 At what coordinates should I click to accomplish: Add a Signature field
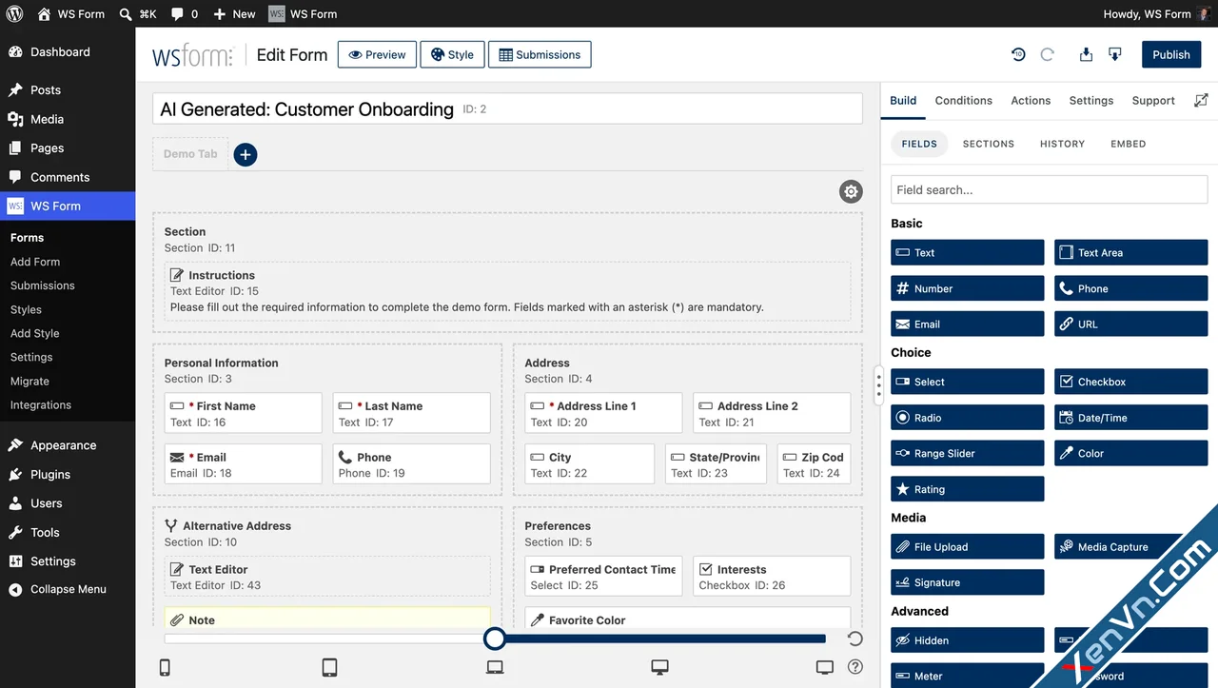point(967,582)
